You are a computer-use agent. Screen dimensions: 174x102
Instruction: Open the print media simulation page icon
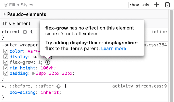[x=168, y=5]
